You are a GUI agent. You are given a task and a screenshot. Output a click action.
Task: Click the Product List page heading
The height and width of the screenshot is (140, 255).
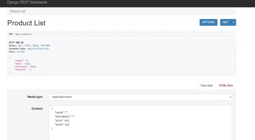pyautogui.click(x=26, y=23)
